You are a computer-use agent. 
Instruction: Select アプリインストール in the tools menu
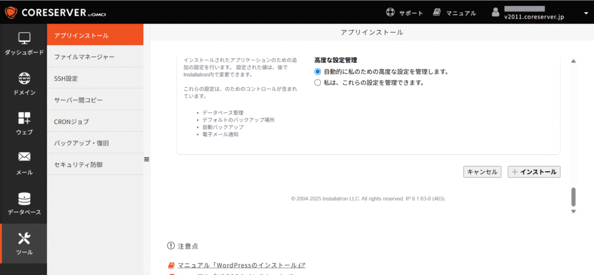95,35
